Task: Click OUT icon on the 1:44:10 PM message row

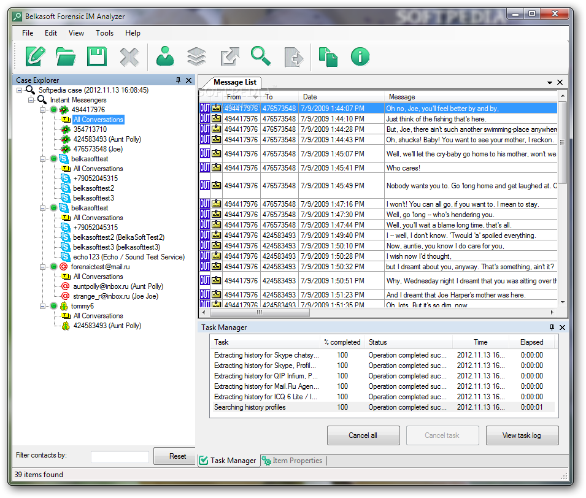Action: (205, 119)
